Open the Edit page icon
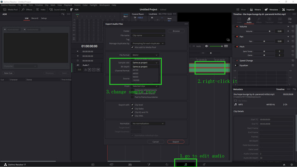The height and width of the screenshot is (167, 297). (x=130, y=165)
